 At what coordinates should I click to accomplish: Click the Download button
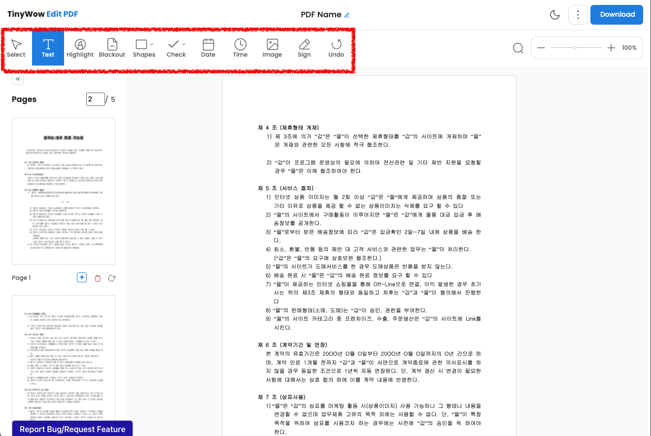(x=617, y=15)
